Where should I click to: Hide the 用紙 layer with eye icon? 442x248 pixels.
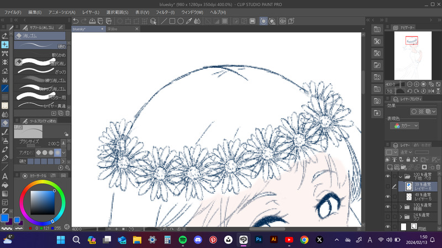pyautogui.click(x=388, y=227)
